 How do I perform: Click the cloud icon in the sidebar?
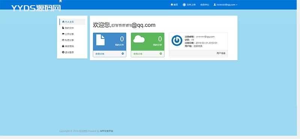tap(63, 34)
